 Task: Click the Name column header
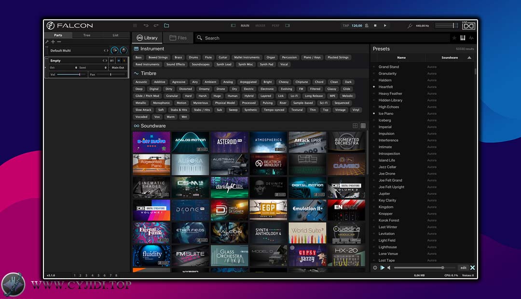[401, 57]
